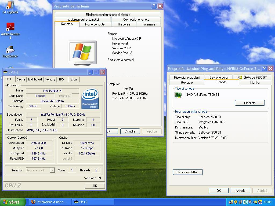This screenshot has width=275, height=206.
Task: Open the yellow security shield tray icon
Action: (236, 202)
